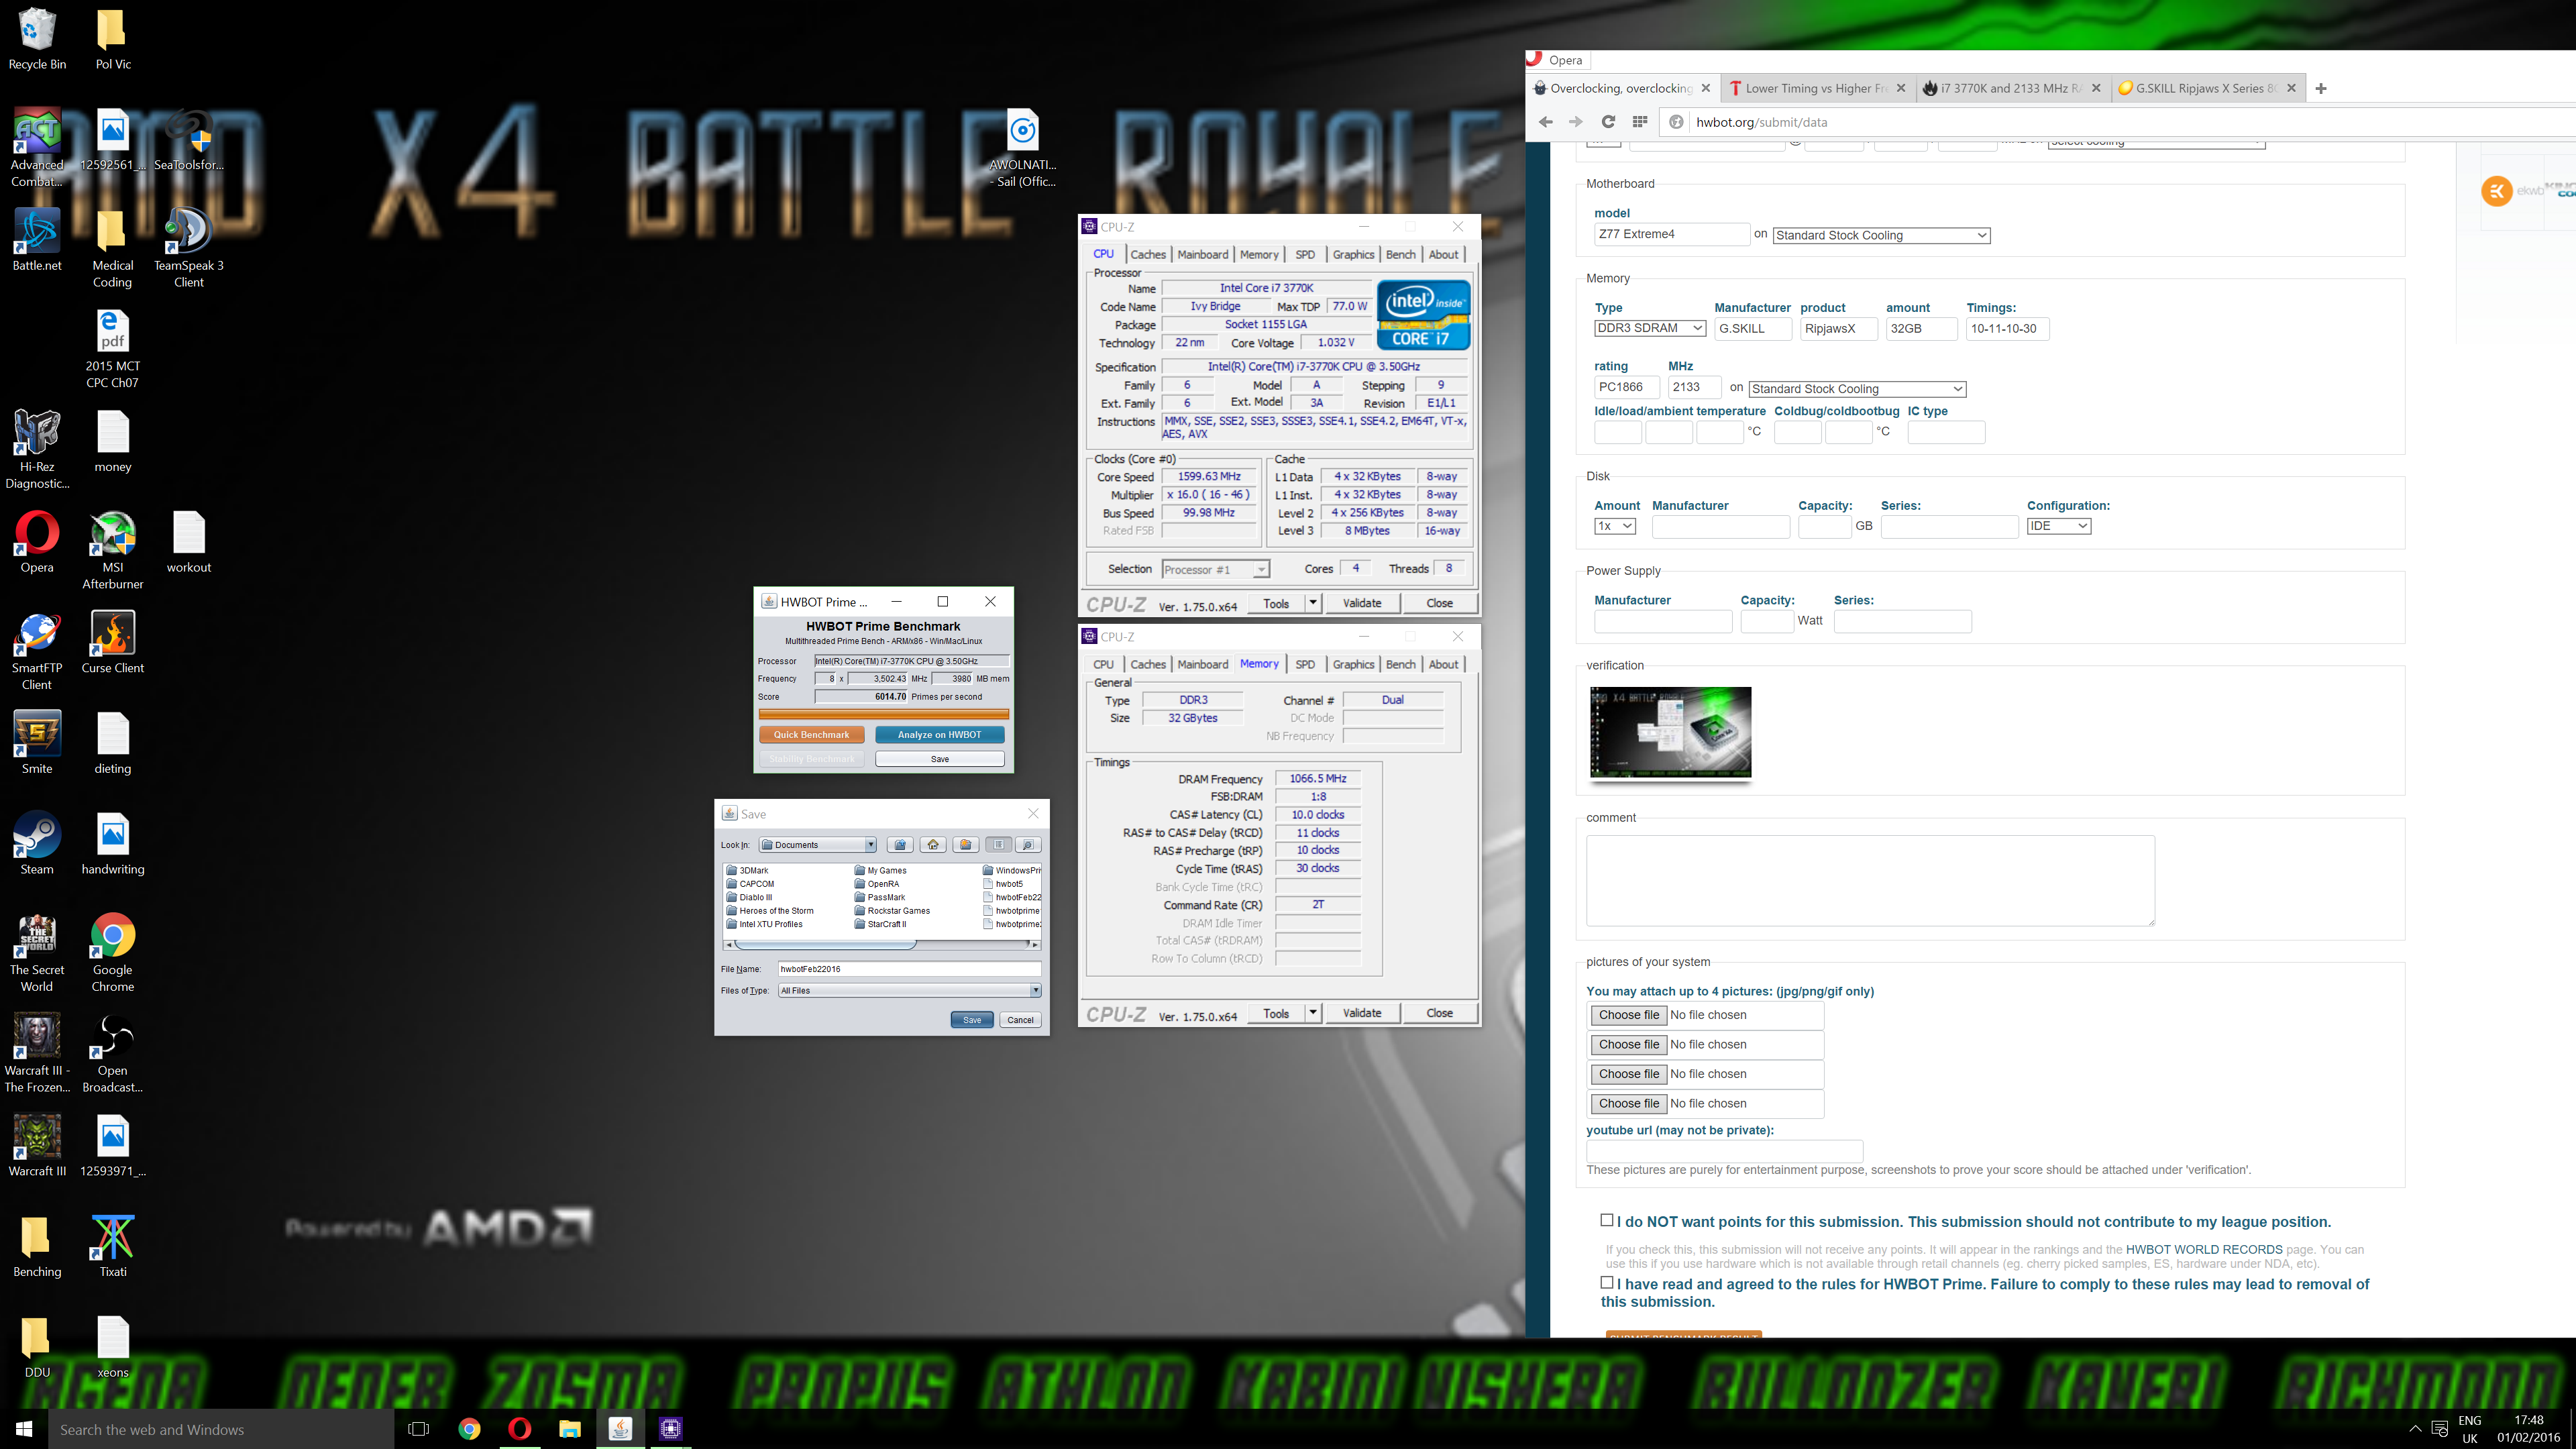Select the Battle.net desktop icon
Image resolution: width=2576 pixels, height=1449 pixels.
click(37, 240)
